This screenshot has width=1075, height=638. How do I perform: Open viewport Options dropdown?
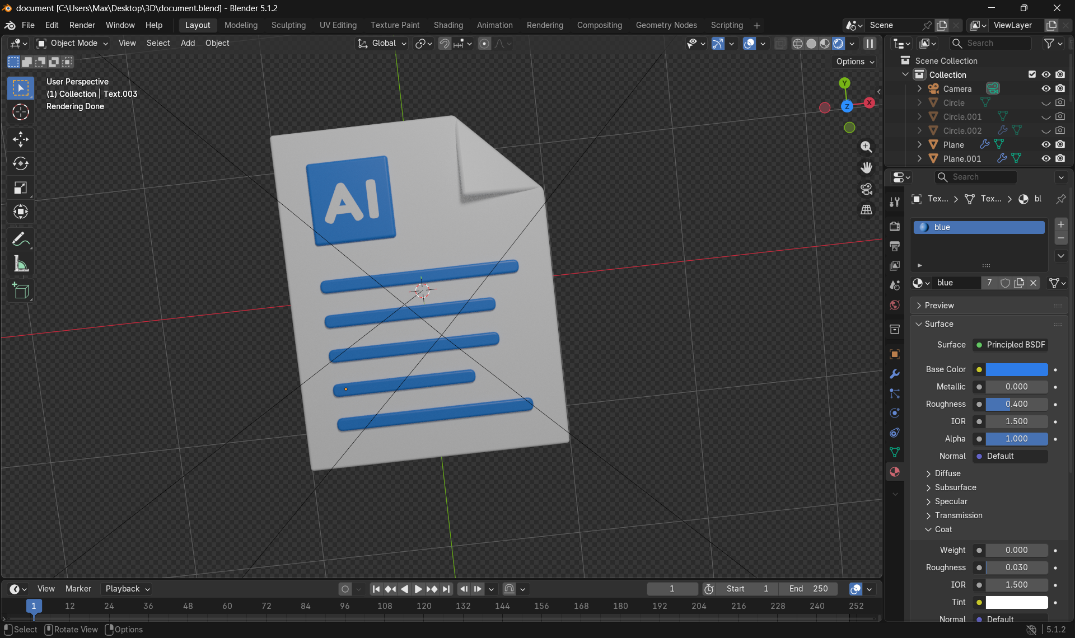[855, 62]
